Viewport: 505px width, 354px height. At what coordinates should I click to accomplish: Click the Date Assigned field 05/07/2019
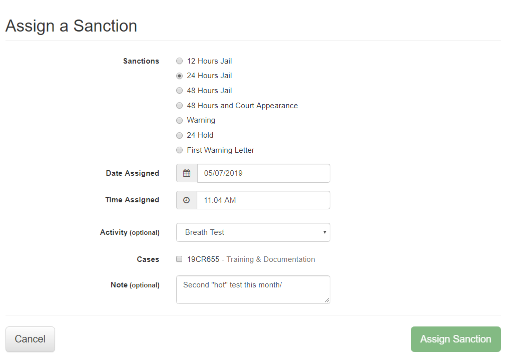(263, 173)
